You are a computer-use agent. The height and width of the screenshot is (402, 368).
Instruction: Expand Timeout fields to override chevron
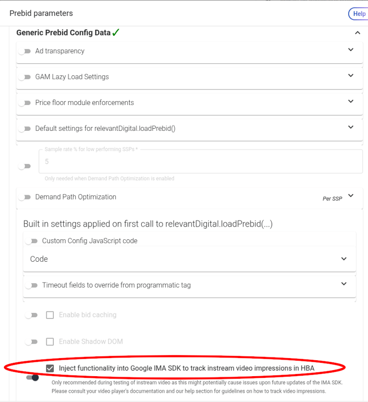(x=344, y=284)
